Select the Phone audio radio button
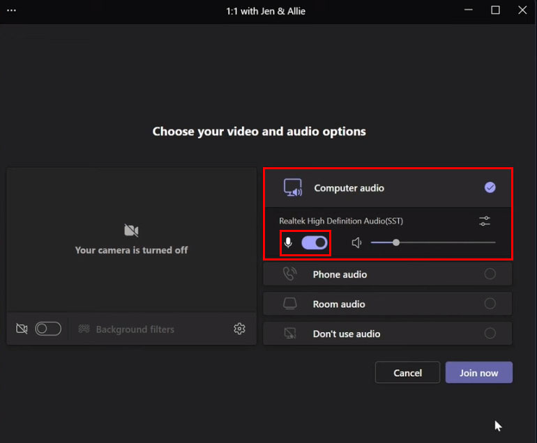This screenshot has height=443, width=537. click(x=490, y=274)
